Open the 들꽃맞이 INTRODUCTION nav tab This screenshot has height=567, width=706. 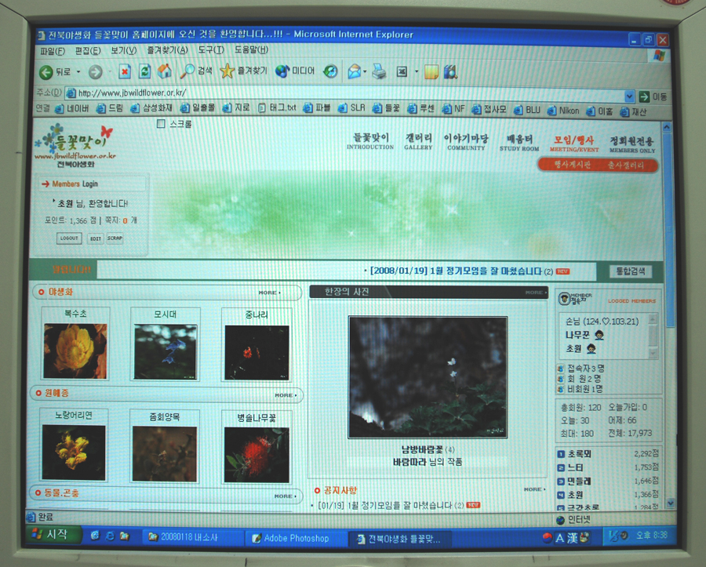[370, 141]
